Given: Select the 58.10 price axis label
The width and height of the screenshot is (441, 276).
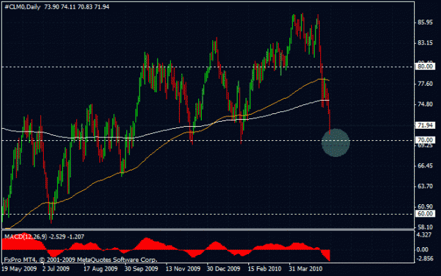Looking at the screenshot, I should [x=425, y=227].
